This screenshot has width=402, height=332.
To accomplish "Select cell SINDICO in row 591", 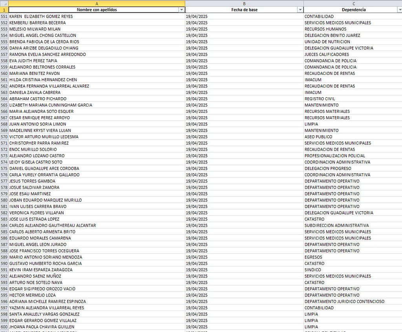I will pyautogui.click(x=353, y=270).
